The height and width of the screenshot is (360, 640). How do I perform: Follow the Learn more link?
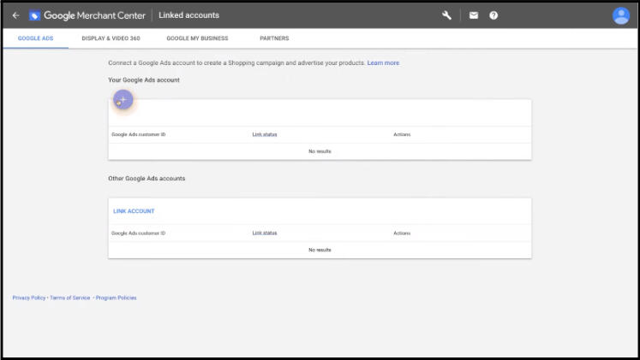pyautogui.click(x=383, y=63)
